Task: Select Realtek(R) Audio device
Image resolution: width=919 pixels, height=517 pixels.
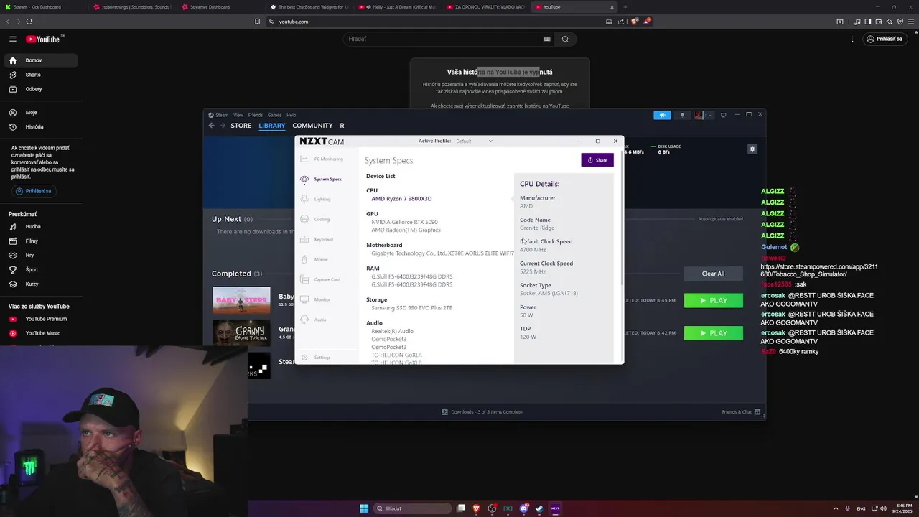Action: pos(392,331)
